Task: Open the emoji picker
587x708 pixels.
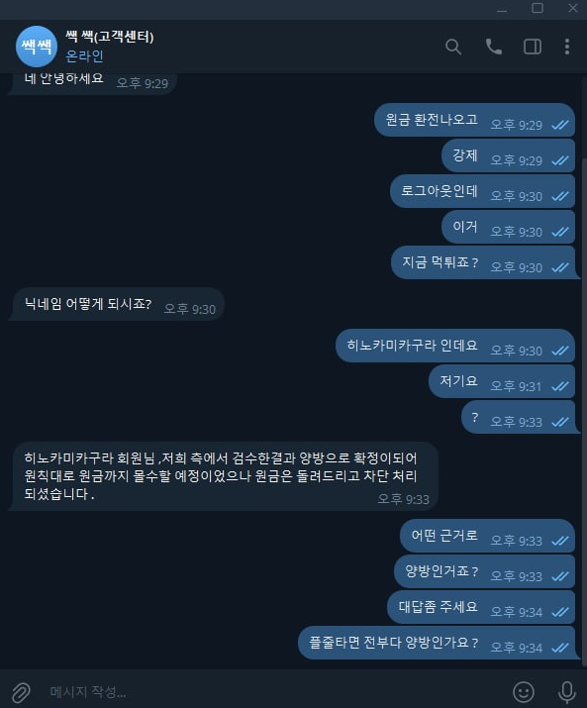Action: pos(524,691)
